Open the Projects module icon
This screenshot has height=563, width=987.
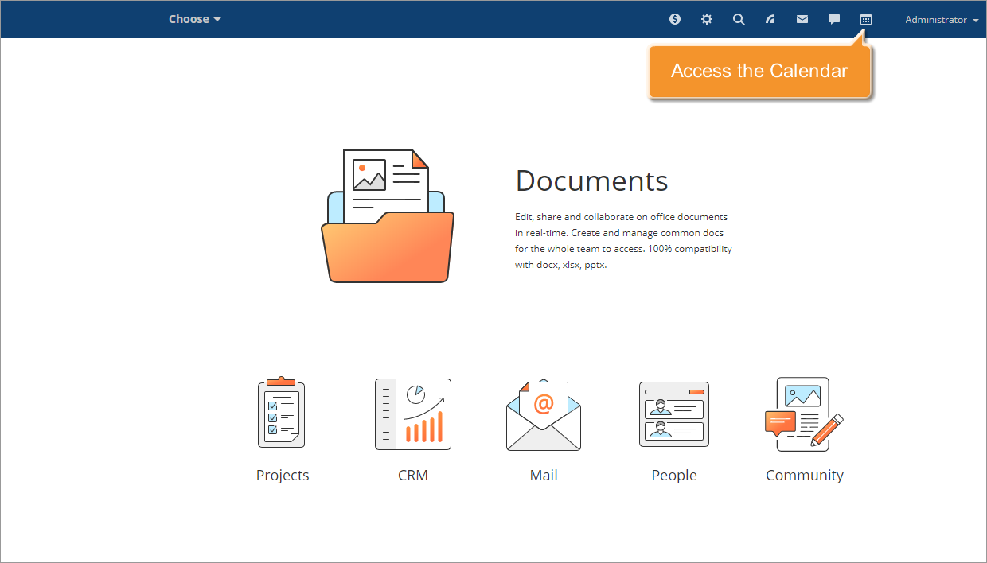pos(282,413)
